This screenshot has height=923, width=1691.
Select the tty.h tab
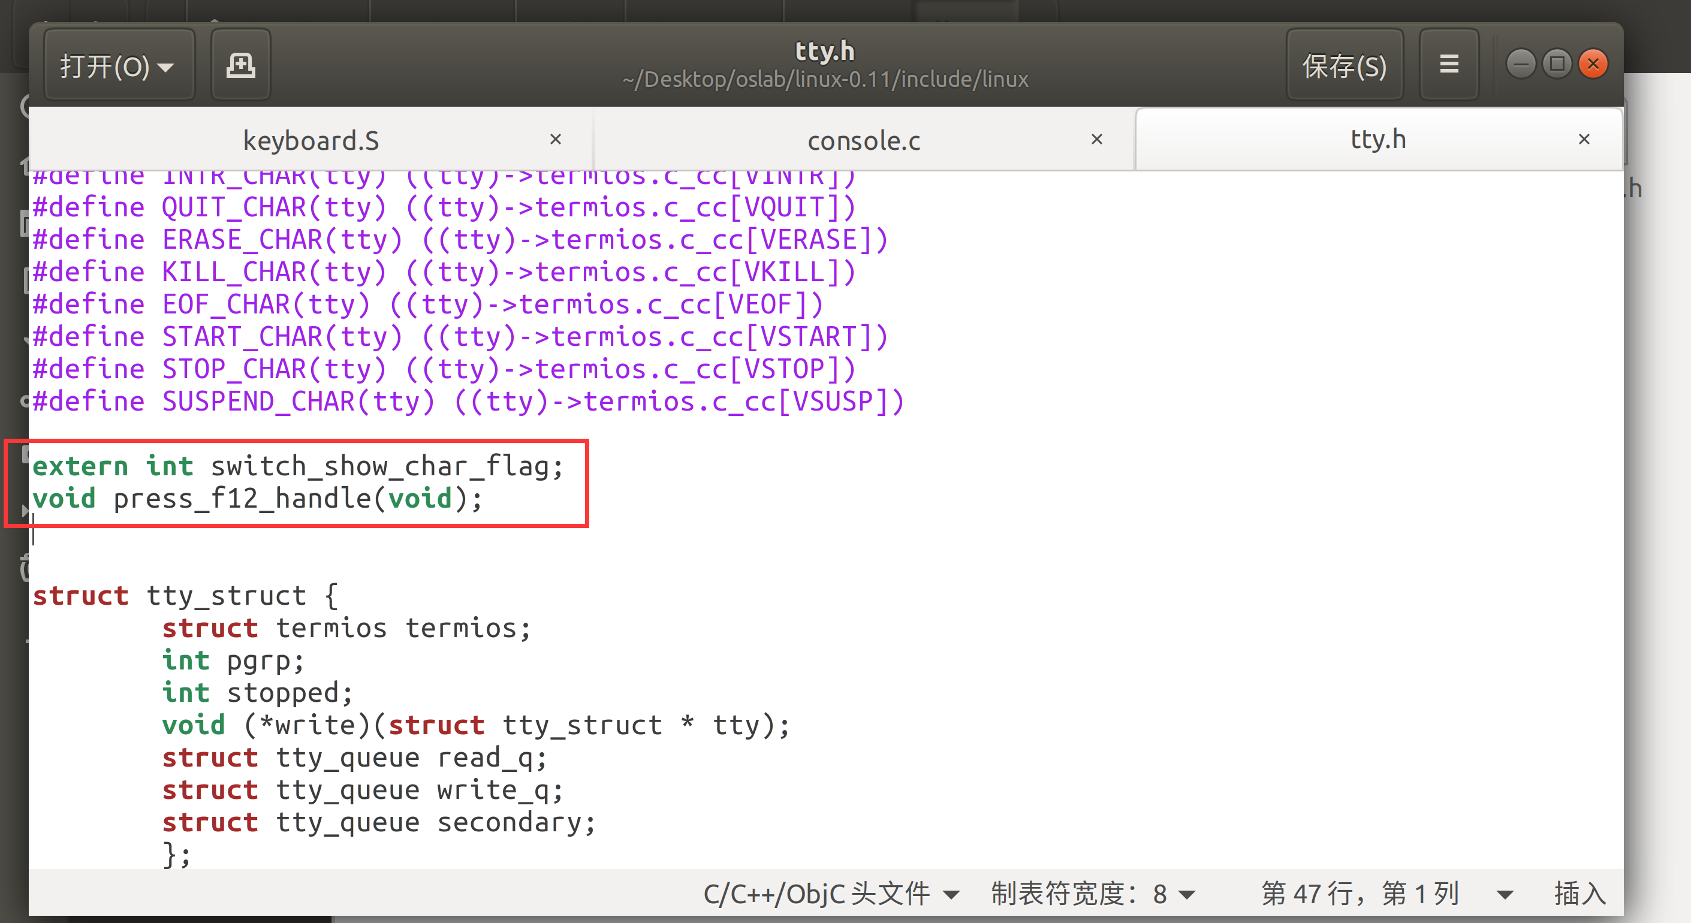(x=1378, y=139)
